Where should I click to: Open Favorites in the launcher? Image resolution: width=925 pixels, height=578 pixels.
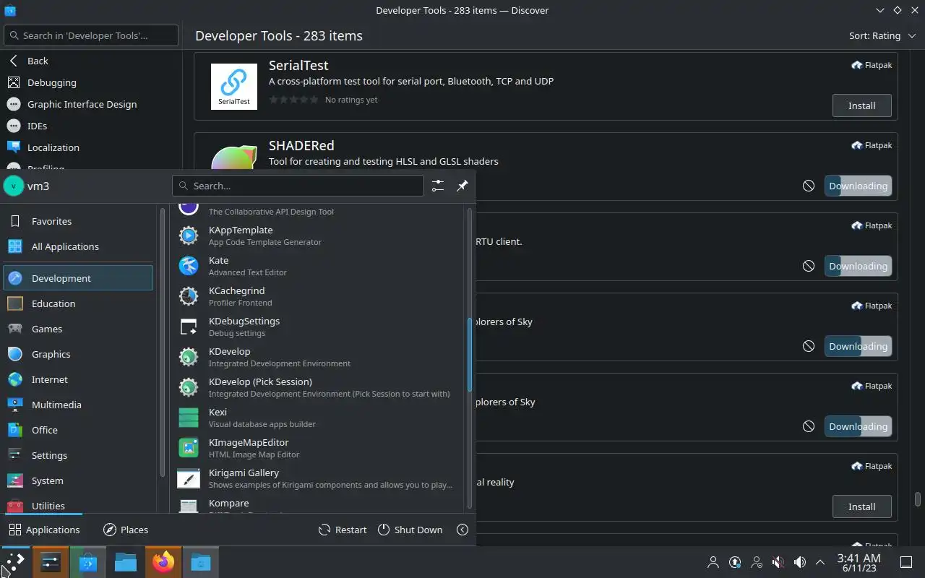pos(78,221)
